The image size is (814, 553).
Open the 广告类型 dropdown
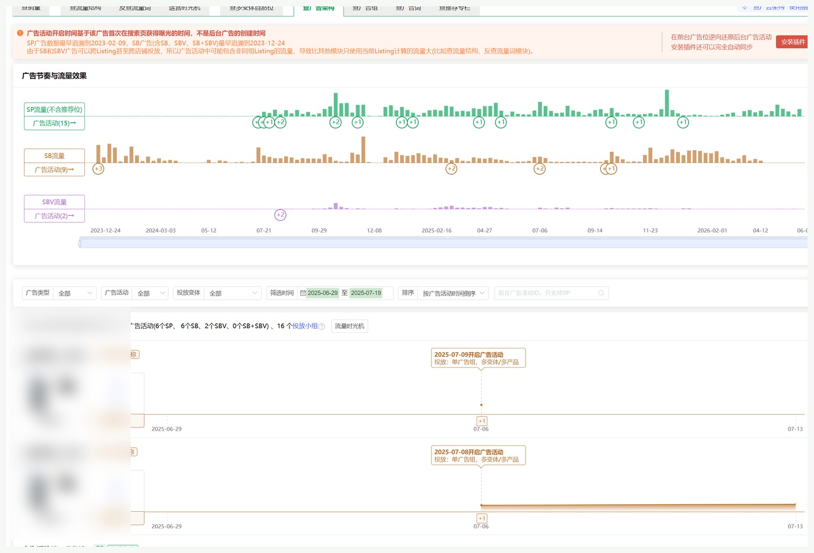click(75, 293)
